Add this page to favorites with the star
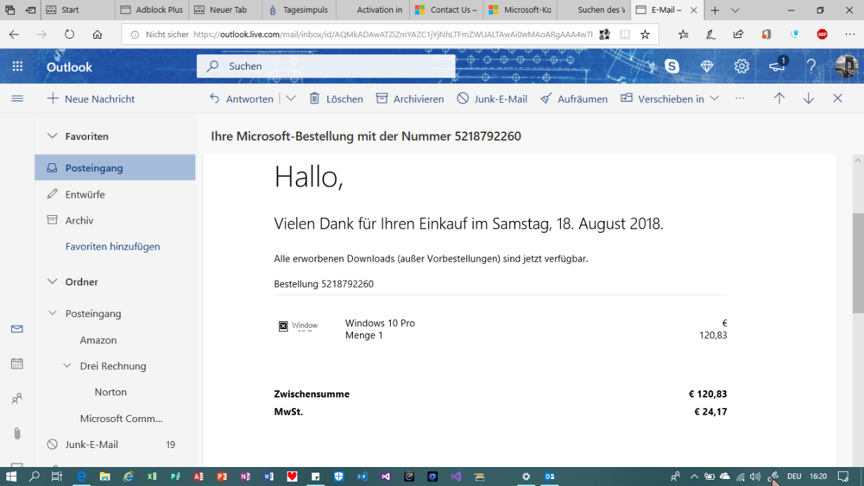 [645, 34]
